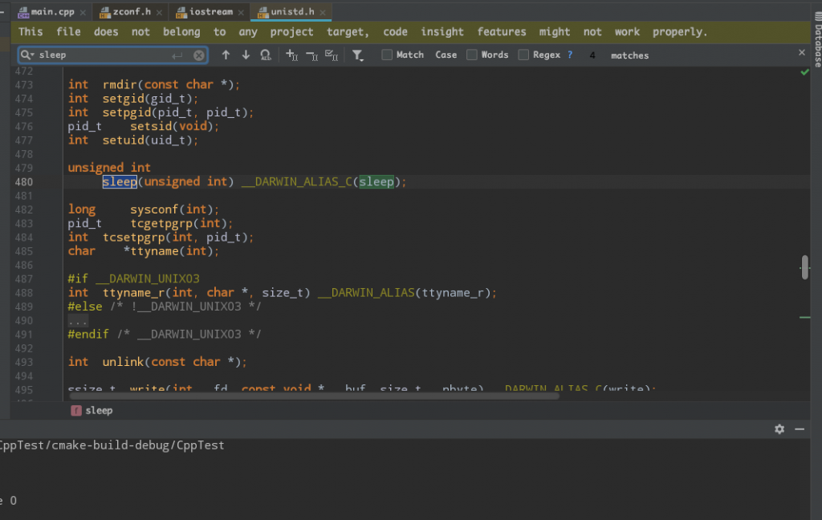Viewport: 822px width, 520px height.
Task: Click the sleep breadcrumb at bottom
Action: [92, 410]
